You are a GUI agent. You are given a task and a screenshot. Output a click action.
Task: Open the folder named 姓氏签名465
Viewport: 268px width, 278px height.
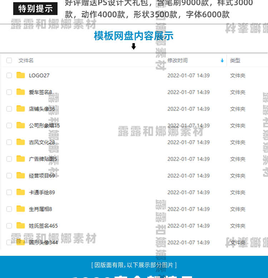coord(43,226)
